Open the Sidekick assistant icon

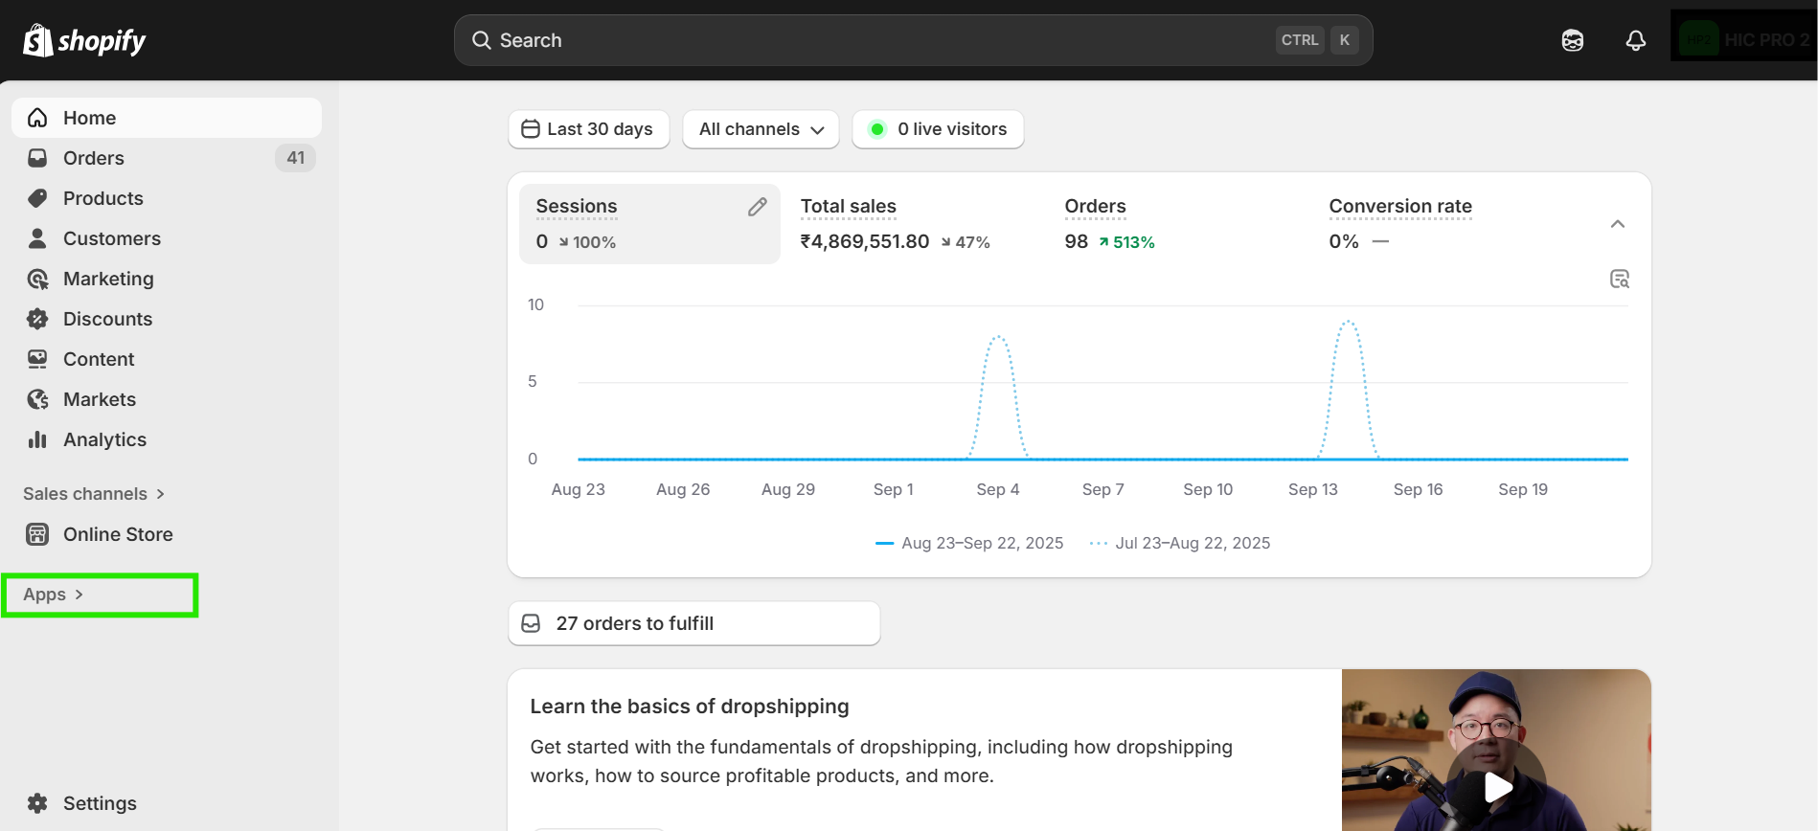tap(1572, 40)
